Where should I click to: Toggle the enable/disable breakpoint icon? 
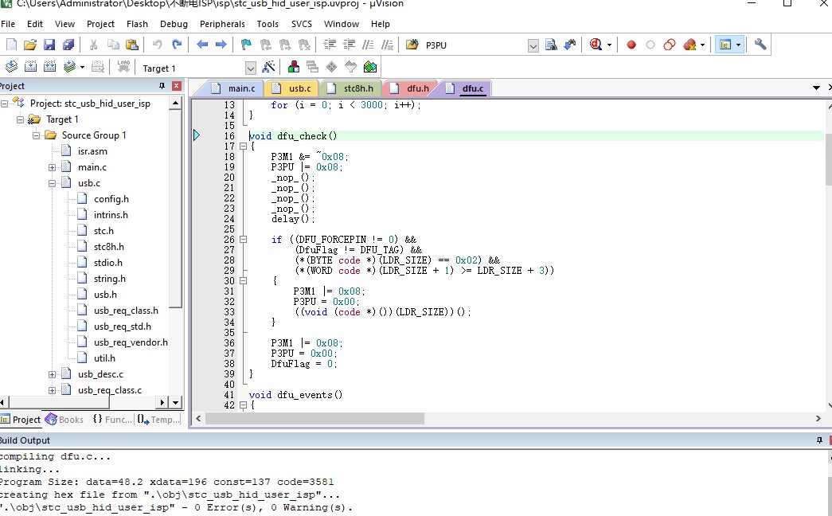click(650, 45)
